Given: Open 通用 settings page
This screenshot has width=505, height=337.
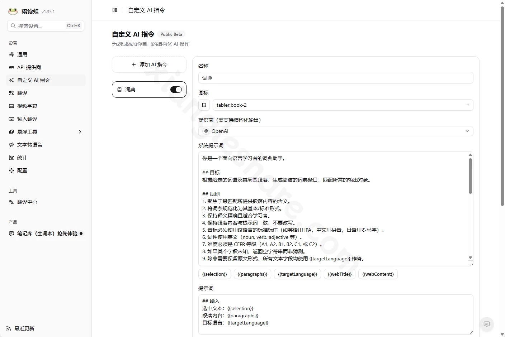Looking at the screenshot, I should (x=46, y=54).
